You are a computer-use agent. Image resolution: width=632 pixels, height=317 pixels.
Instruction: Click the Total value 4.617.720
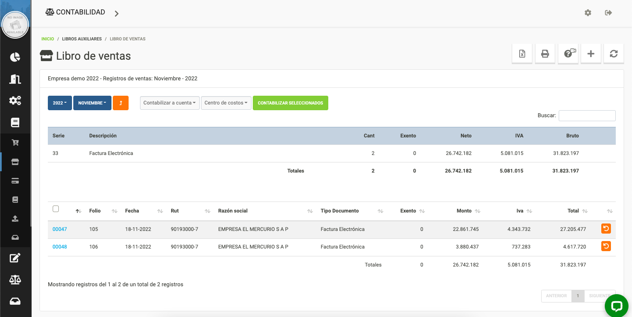pos(575,247)
